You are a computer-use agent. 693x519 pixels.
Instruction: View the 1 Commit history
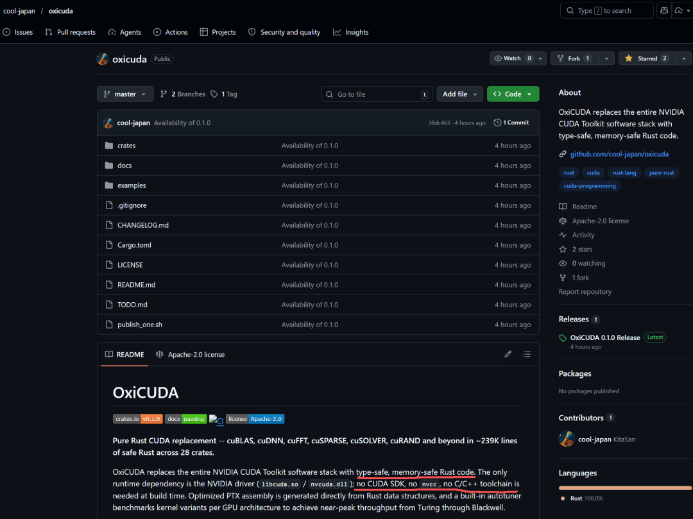click(511, 123)
